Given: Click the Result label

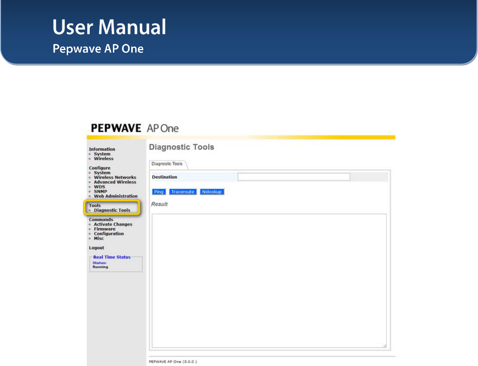Looking at the screenshot, I should (x=160, y=204).
